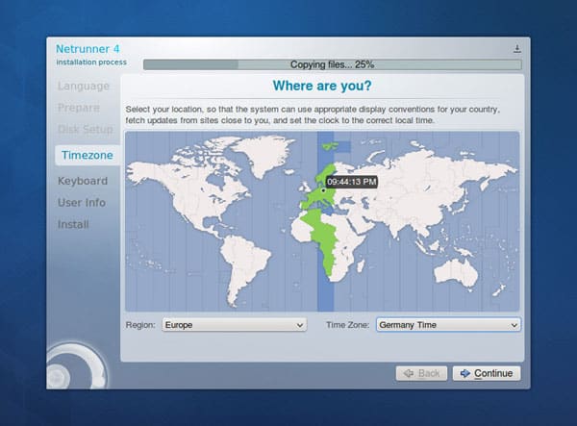Select the Install step in the sidebar

[73, 224]
